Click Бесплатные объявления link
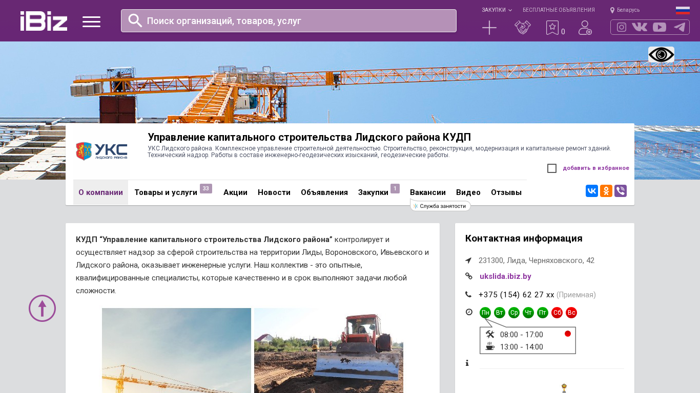 [559, 10]
